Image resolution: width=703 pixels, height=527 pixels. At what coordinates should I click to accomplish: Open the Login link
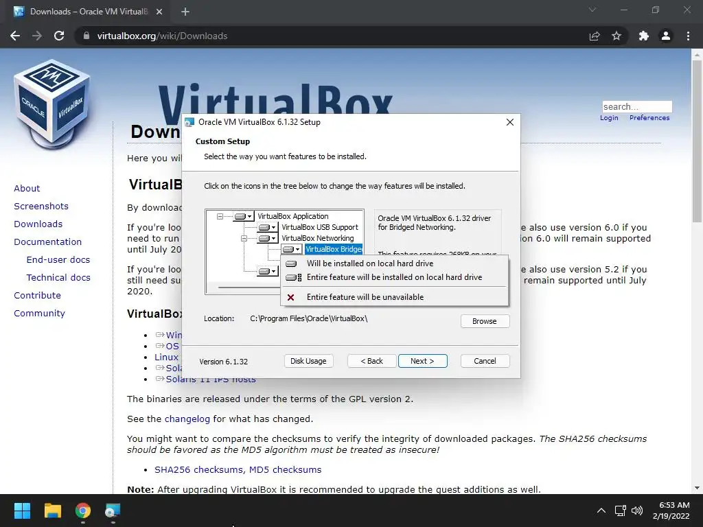(609, 118)
